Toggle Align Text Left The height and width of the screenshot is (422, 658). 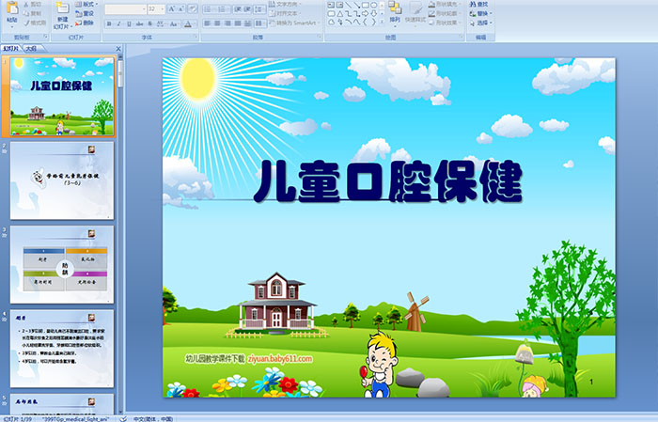(208, 23)
